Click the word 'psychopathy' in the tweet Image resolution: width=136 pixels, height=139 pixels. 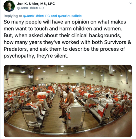click(x=19, y=56)
